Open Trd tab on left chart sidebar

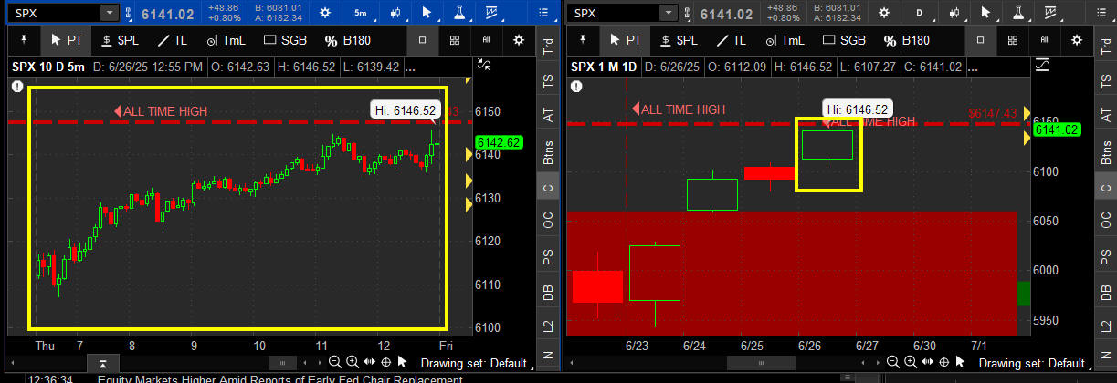click(548, 46)
